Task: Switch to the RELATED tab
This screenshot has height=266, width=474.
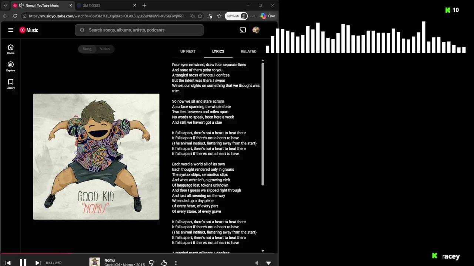Action: [248, 51]
